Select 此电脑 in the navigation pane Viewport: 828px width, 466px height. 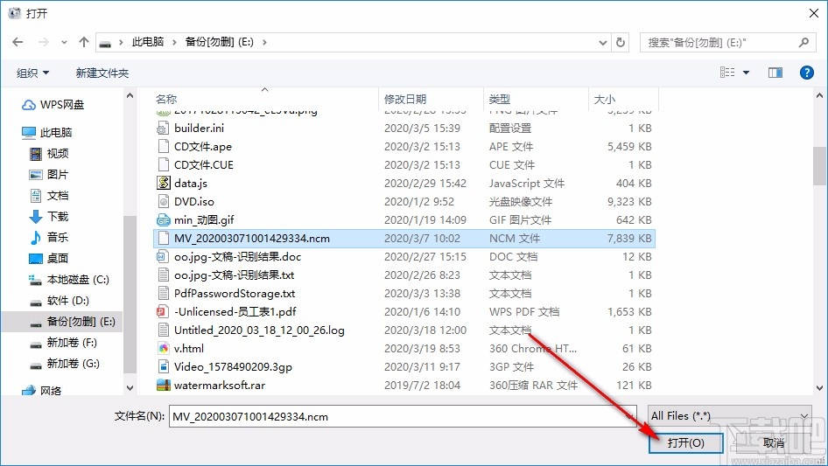tap(46, 132)
